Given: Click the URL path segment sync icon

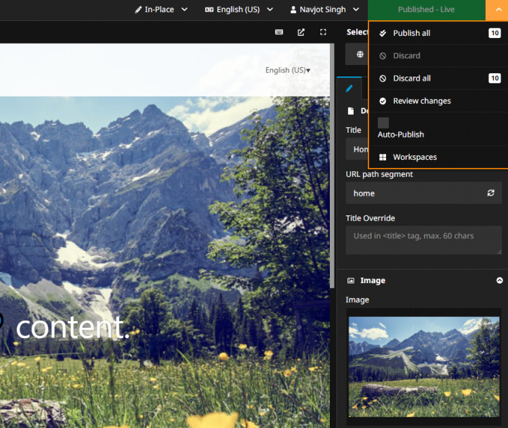Looking at the screenshot, I should pos(490,193).
